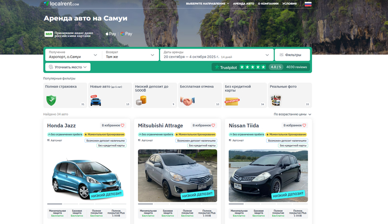Switch language via the Russian flag icon
Screen dimensions: 388x224
tap(308, 4)
